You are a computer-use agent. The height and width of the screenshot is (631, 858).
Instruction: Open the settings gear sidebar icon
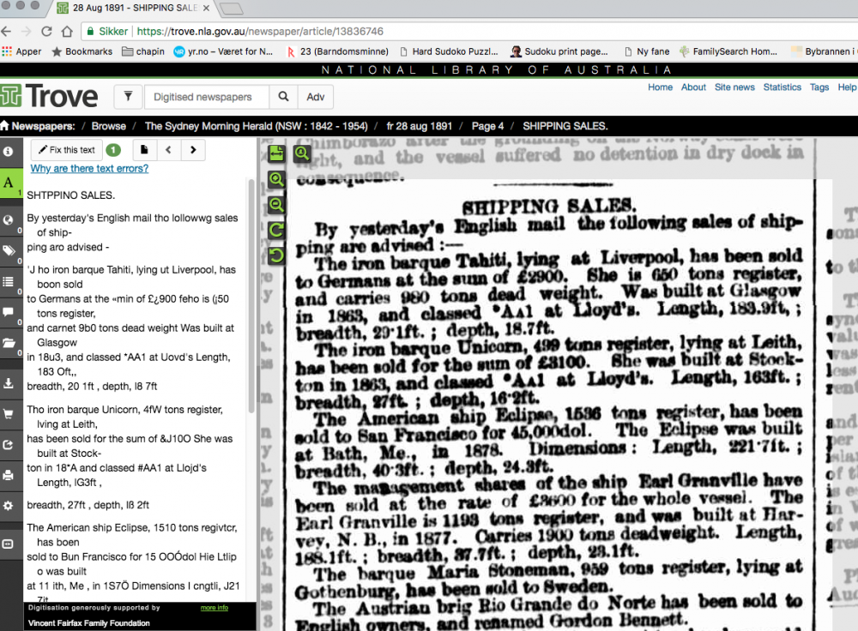coord(9,506)
